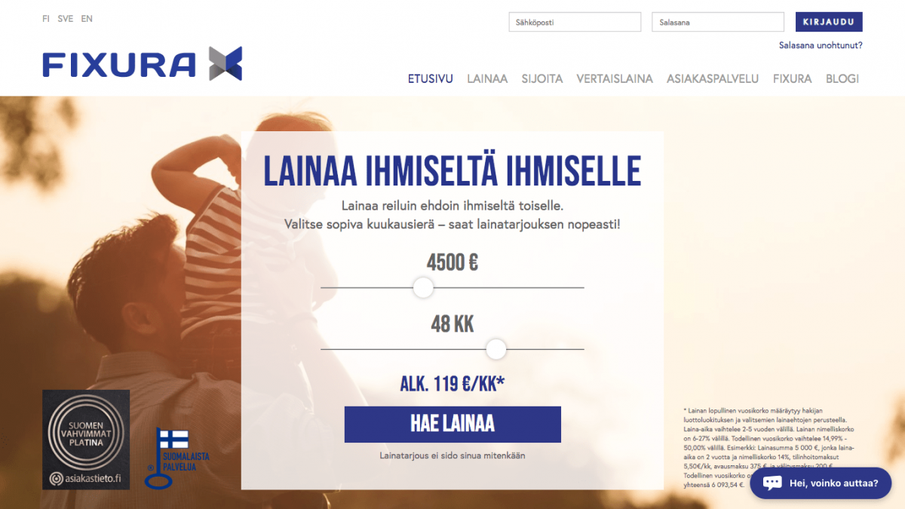
Task: Click the Etusivu navigation item
Action: [431, 78]
